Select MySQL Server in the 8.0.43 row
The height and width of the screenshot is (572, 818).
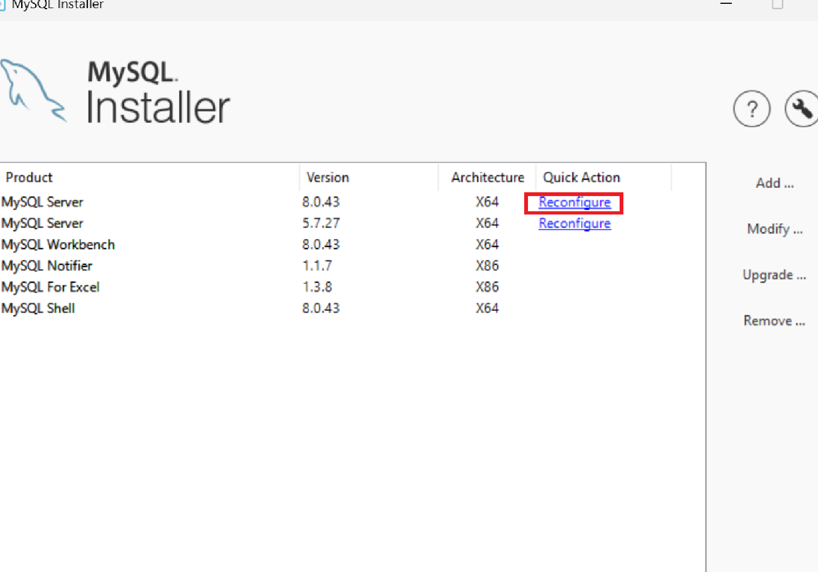point(42,202)
